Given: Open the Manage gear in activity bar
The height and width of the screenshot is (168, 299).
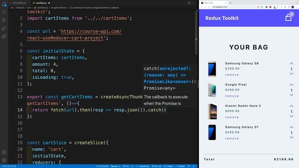Looking at the screenshot, I should (4, 160).
